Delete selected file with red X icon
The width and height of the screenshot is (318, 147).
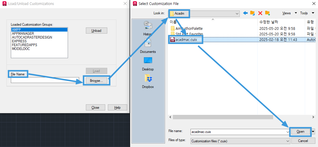260,13
